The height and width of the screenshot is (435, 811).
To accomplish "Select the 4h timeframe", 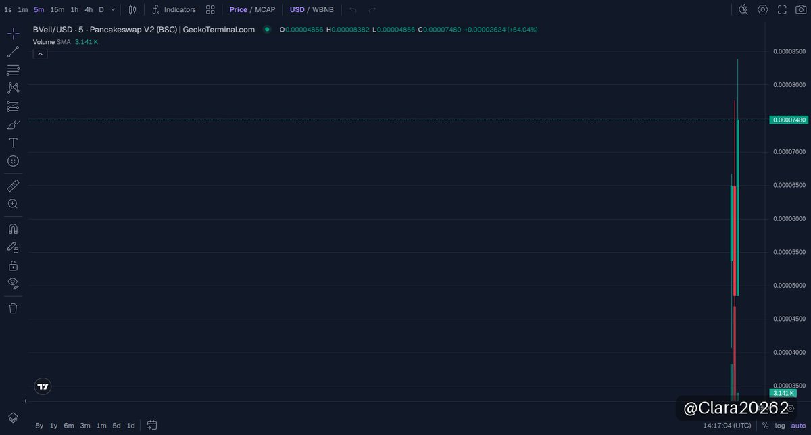I will [x=89, y=9].
